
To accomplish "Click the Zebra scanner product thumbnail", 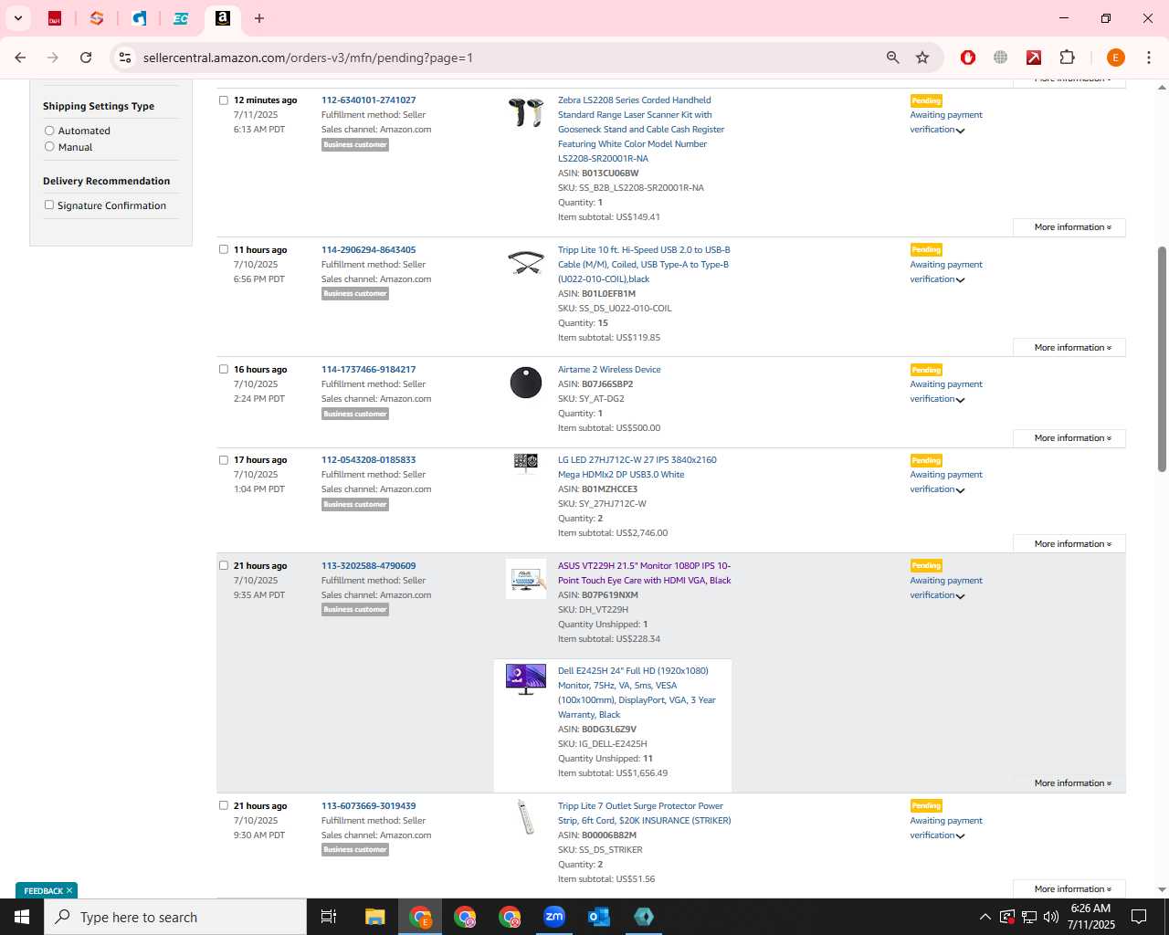I will click(526, 112).
